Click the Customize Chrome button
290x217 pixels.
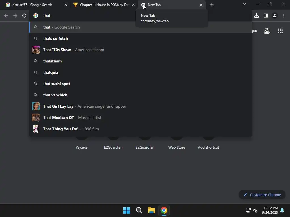pos(262,195)
